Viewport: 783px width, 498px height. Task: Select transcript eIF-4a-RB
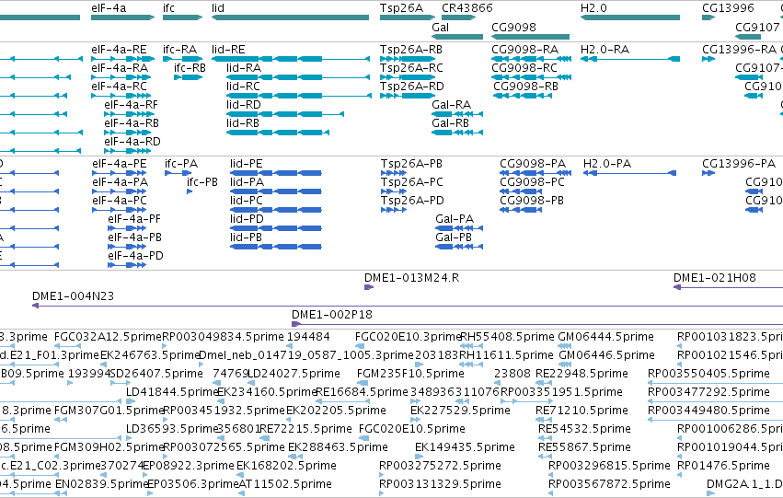coord(132,123)
